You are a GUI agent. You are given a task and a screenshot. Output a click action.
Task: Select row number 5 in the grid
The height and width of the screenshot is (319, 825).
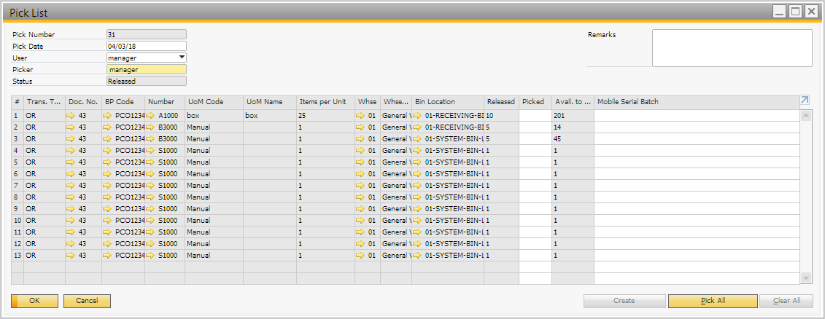tap(17, 162)
